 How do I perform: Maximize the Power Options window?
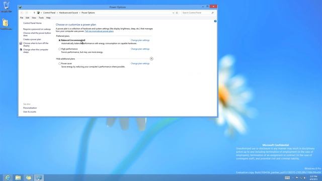(x=207, y=7)
